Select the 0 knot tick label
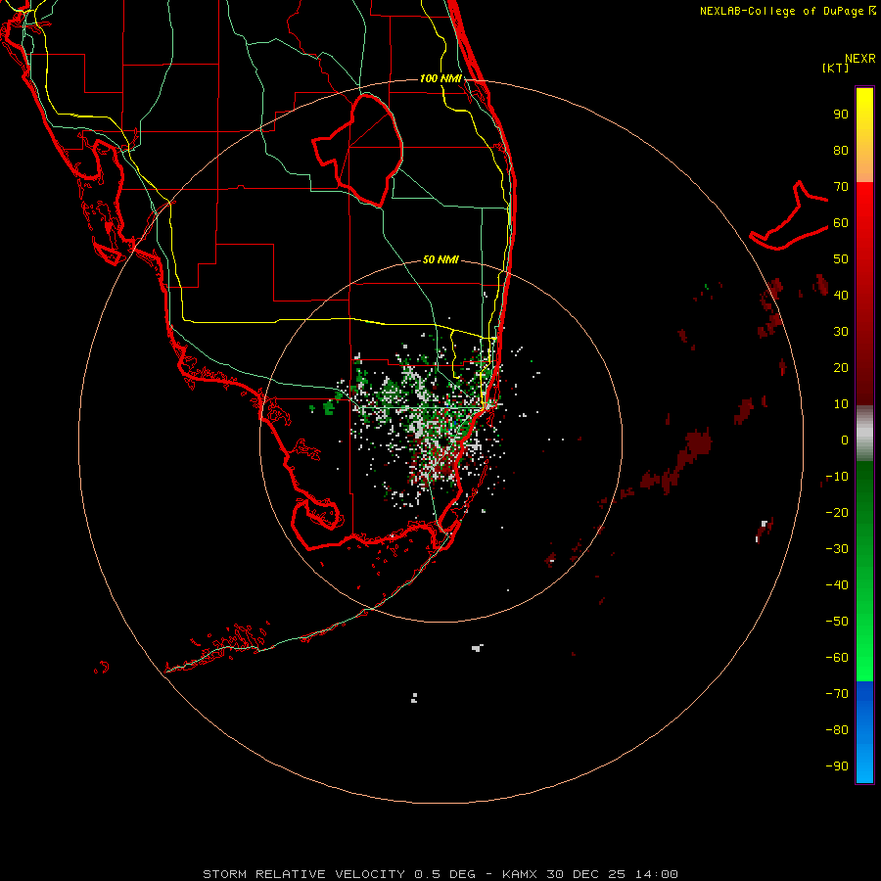 [845, 440]
